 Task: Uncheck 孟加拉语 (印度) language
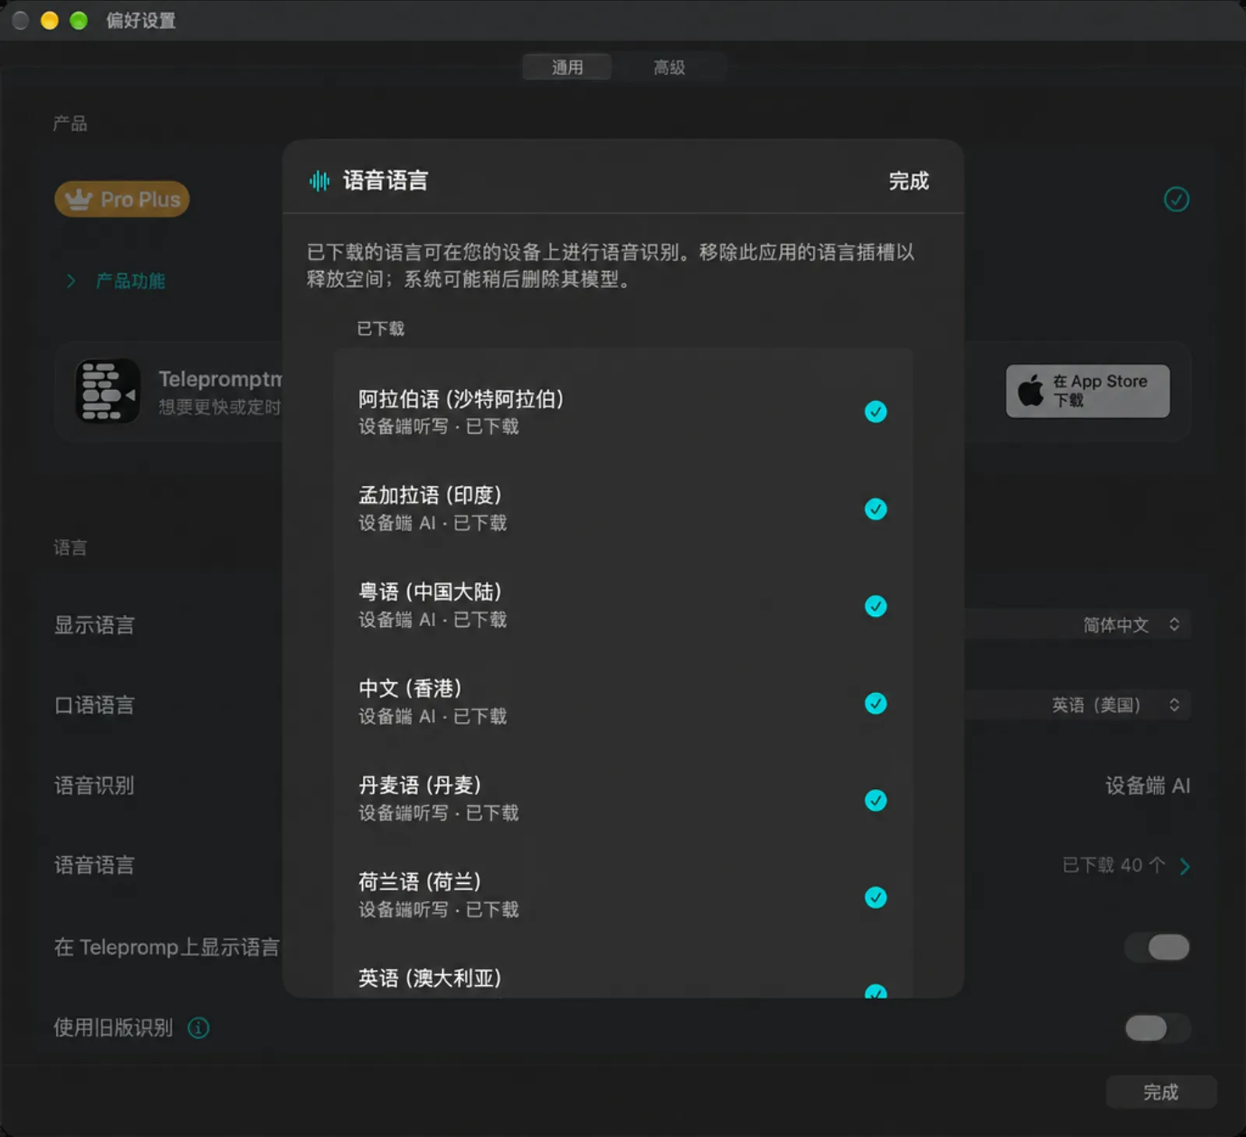876,509
